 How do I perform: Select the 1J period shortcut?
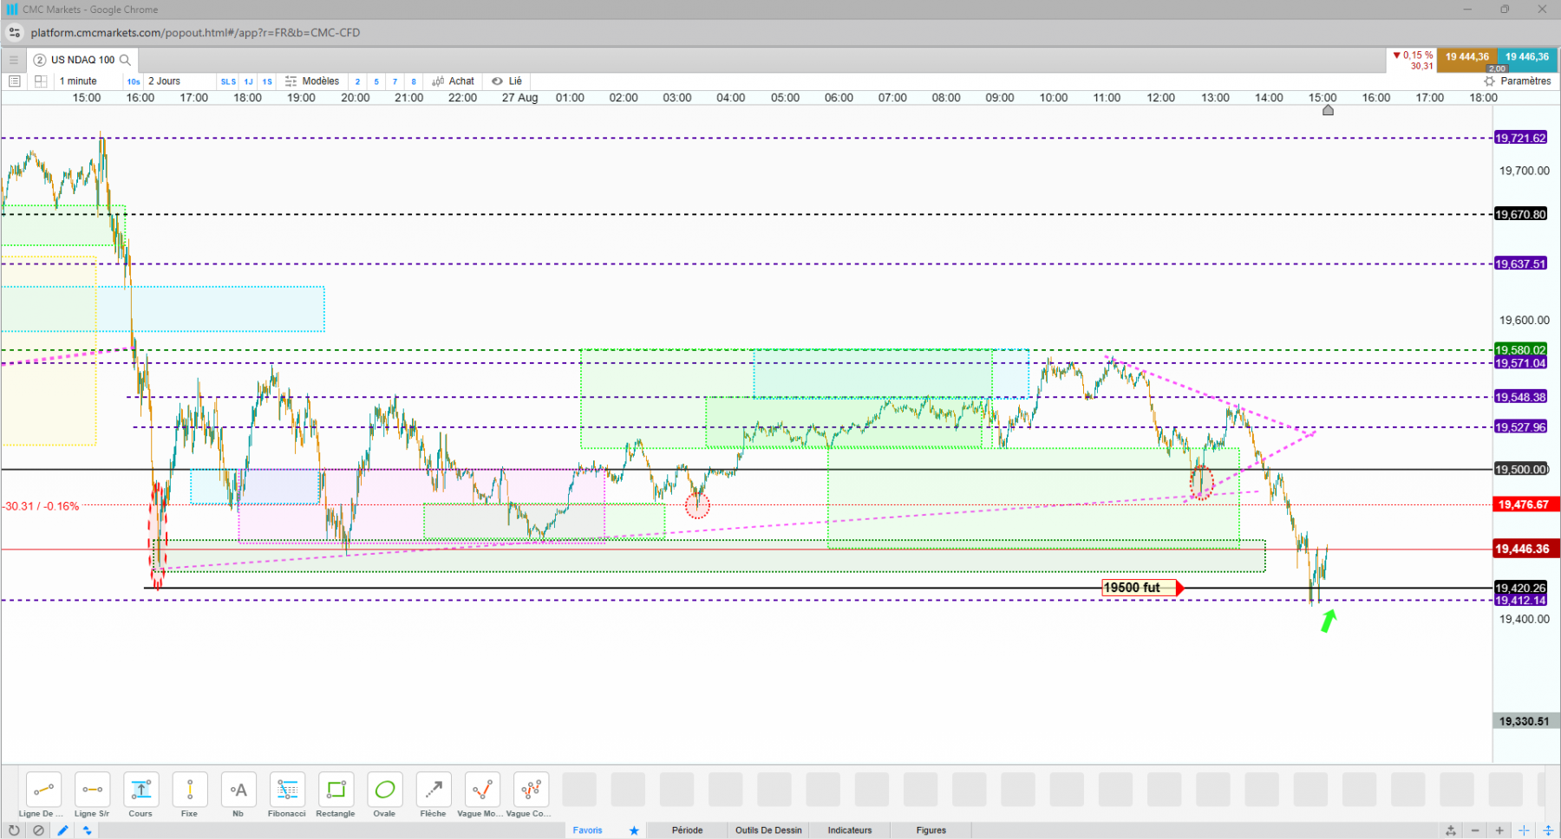click(x=249, y=81)
